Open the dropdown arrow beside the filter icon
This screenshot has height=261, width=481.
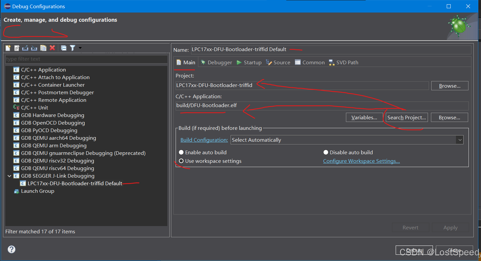pyautogui.click(x=80, y=48)
